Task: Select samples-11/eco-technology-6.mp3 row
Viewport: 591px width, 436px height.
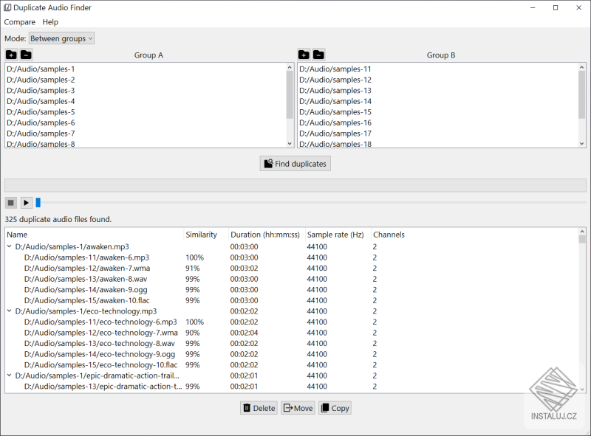Action: click(292, 322)
